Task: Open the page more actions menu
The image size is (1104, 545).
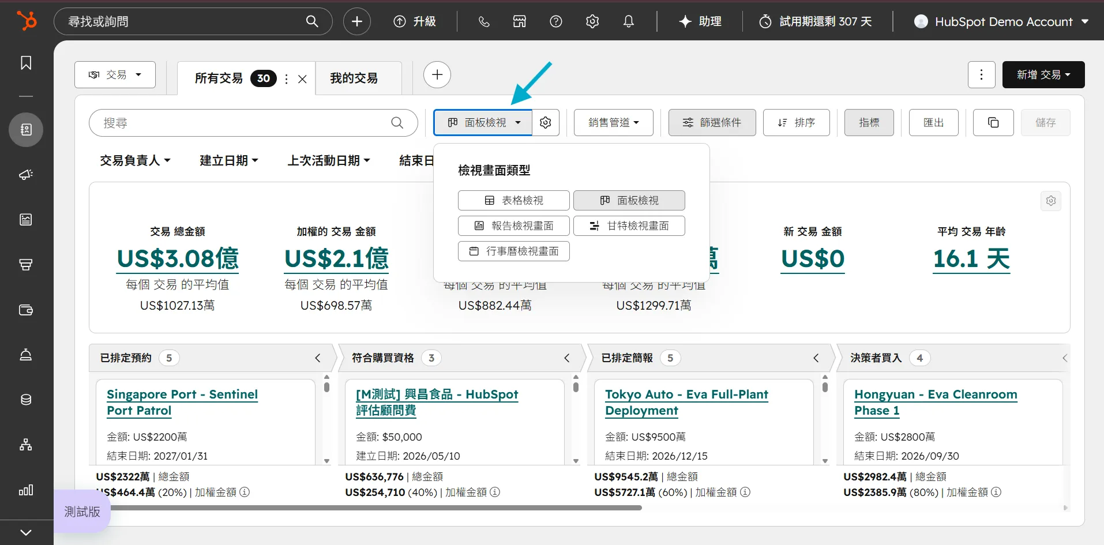Action: [x=981, y=74]
